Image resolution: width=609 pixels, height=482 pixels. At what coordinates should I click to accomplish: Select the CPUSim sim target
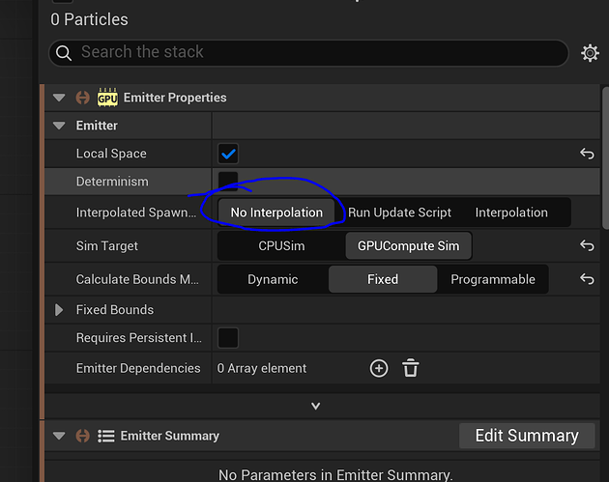[x=281, y=245]
